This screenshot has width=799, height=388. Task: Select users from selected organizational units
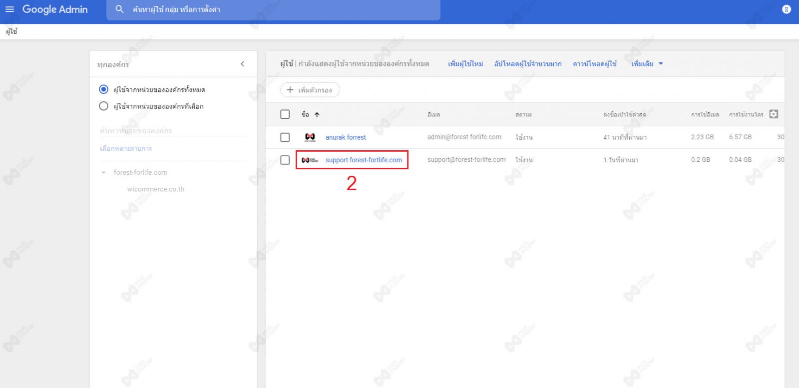pos(103,106)
